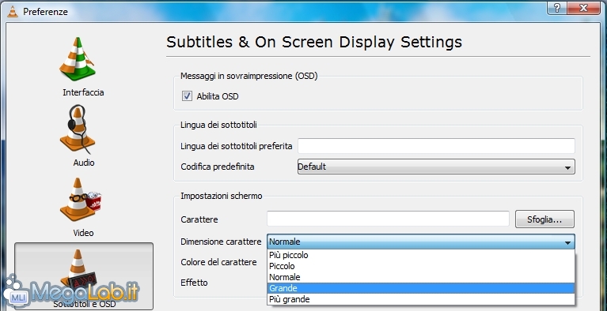Click the Impostazioni schermo group title
Screen dimensions: 607x311
click(x=222, y=196)
